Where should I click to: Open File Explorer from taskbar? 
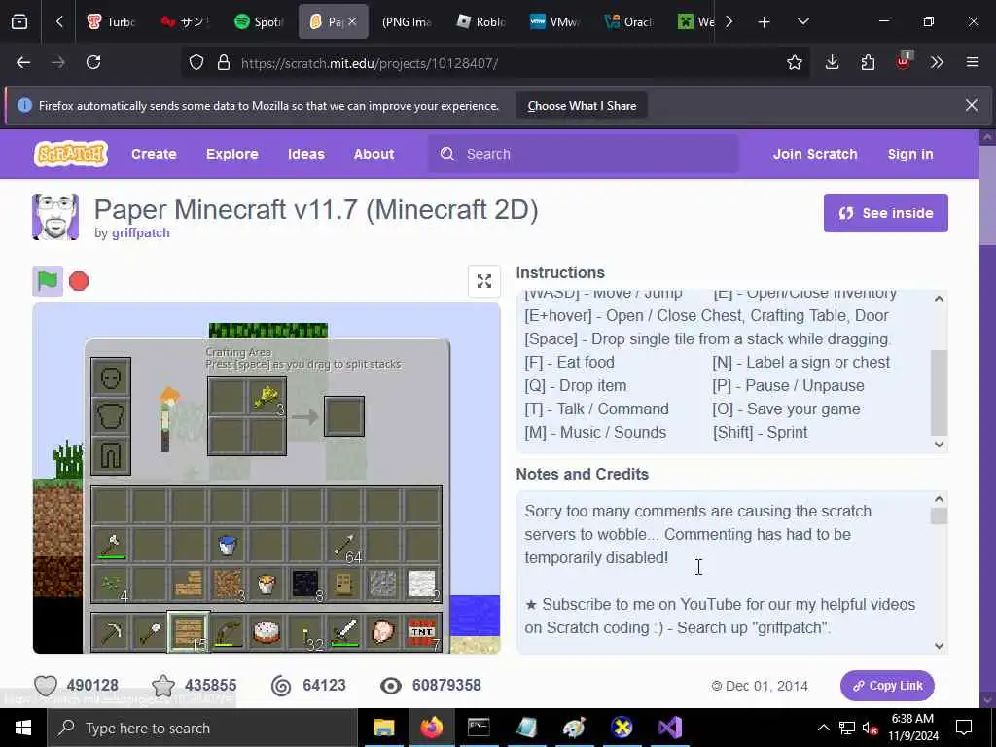pyautogui.click(x=383, y=728)
